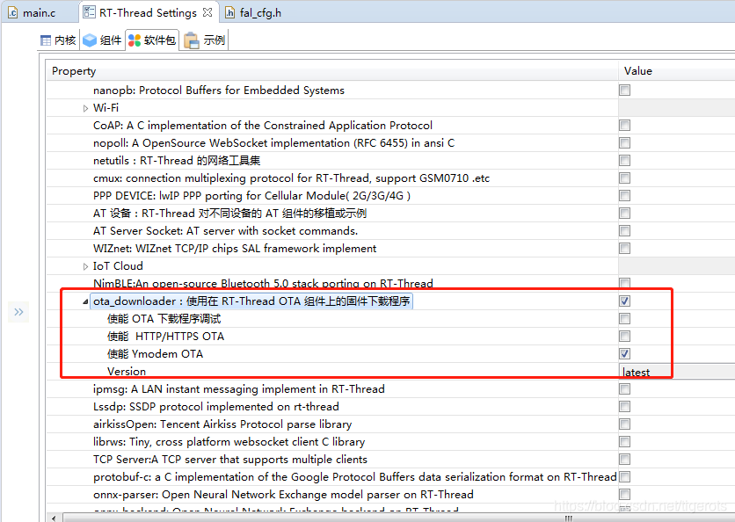This screenshot has width=735, height=522.
Task: Expand the Wi-Fi tree node
Action: click(x=85, y=108)
